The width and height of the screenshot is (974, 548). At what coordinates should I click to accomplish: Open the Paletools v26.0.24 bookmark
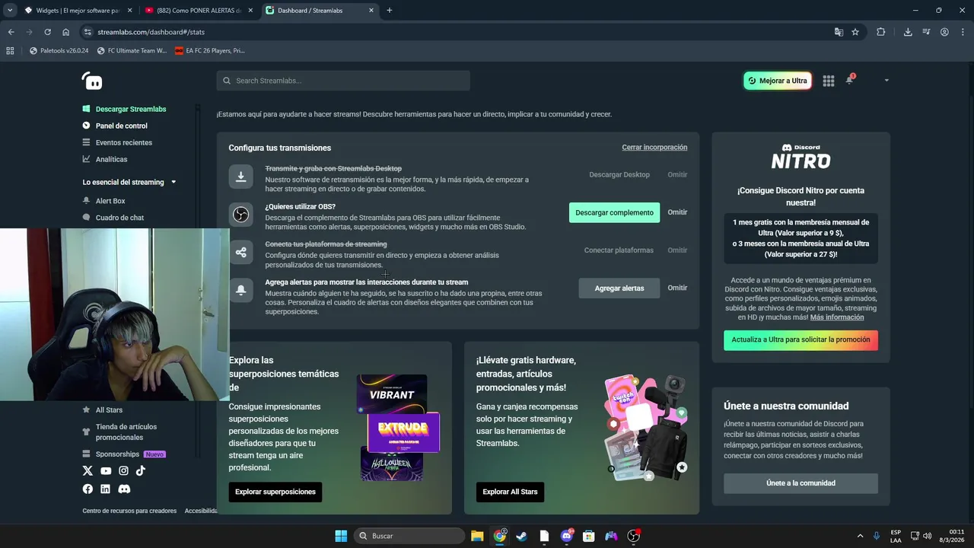click(59, 50)
